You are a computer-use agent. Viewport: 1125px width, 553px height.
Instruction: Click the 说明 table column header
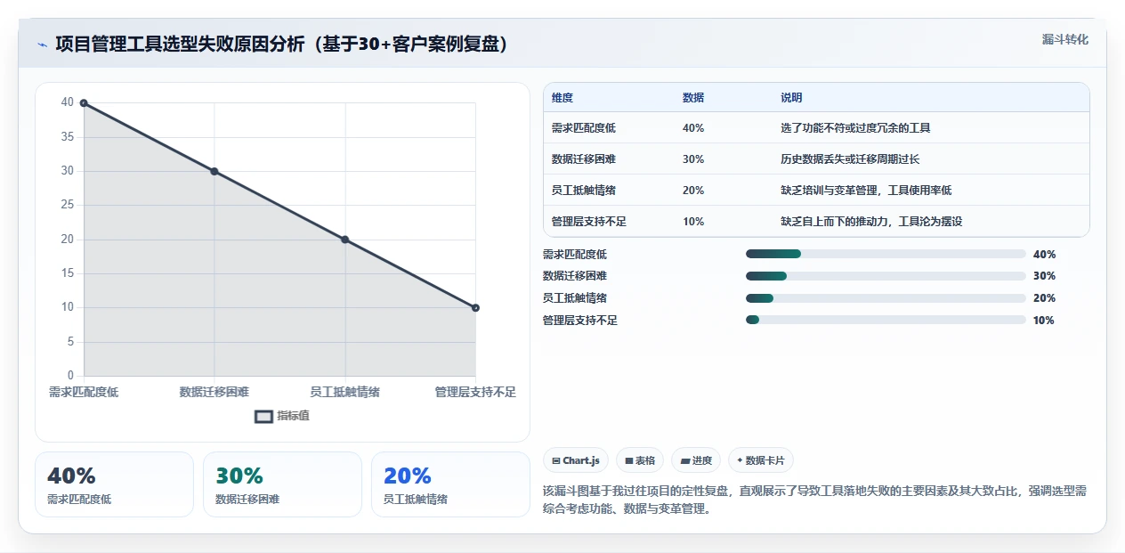791,97
